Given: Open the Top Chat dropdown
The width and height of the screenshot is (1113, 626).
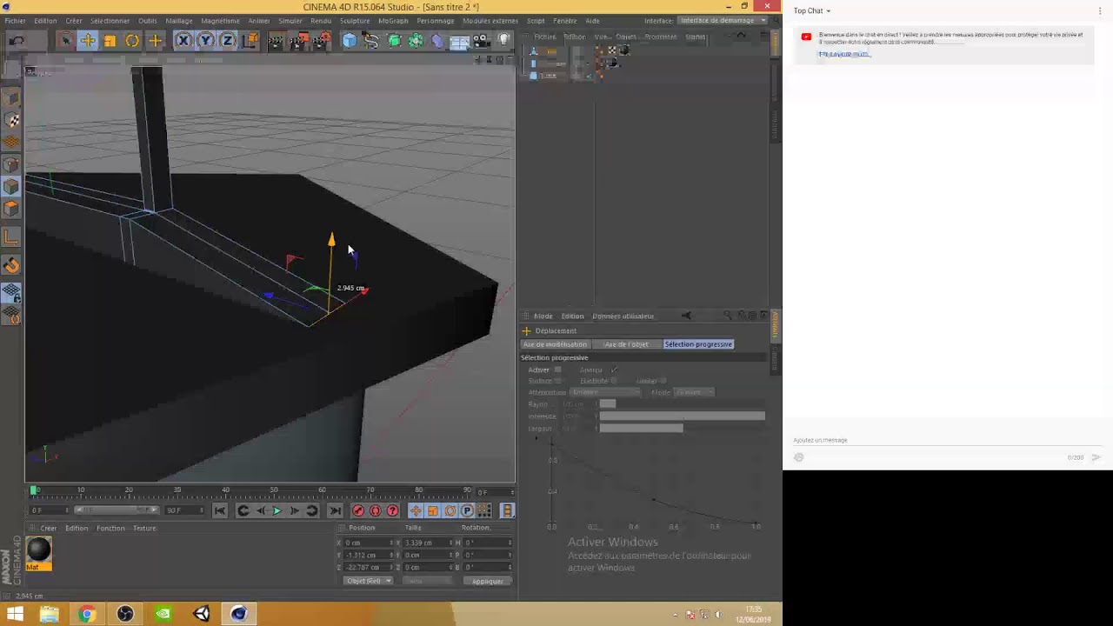Looking at the screenshot, I should point(812,11).
